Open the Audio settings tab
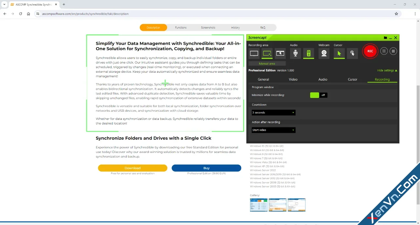The width and height of the screenshot is (420, 225). 323,79
